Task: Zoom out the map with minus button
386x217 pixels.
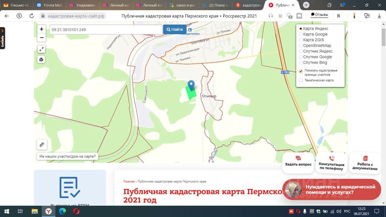Action: pyautogui.click(x=42, y=38)
